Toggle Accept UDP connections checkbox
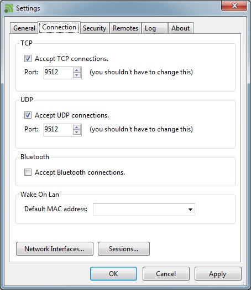The width and height of the screenshot is (251, 290). (x=28, y=115)
